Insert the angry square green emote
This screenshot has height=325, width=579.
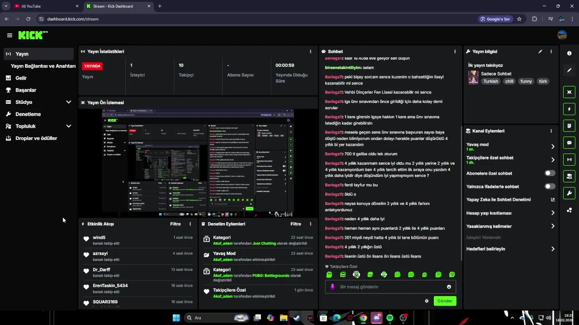[343, 274]
